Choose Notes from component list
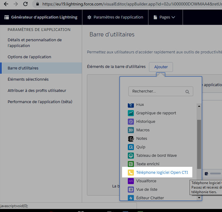This screenshot has width=222, height=212. pyautogui.click(x=141, y=139)
